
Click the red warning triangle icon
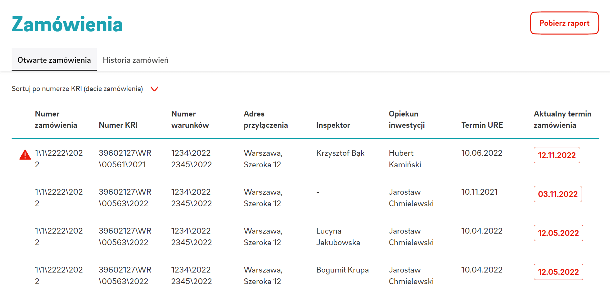pos(25,155)
